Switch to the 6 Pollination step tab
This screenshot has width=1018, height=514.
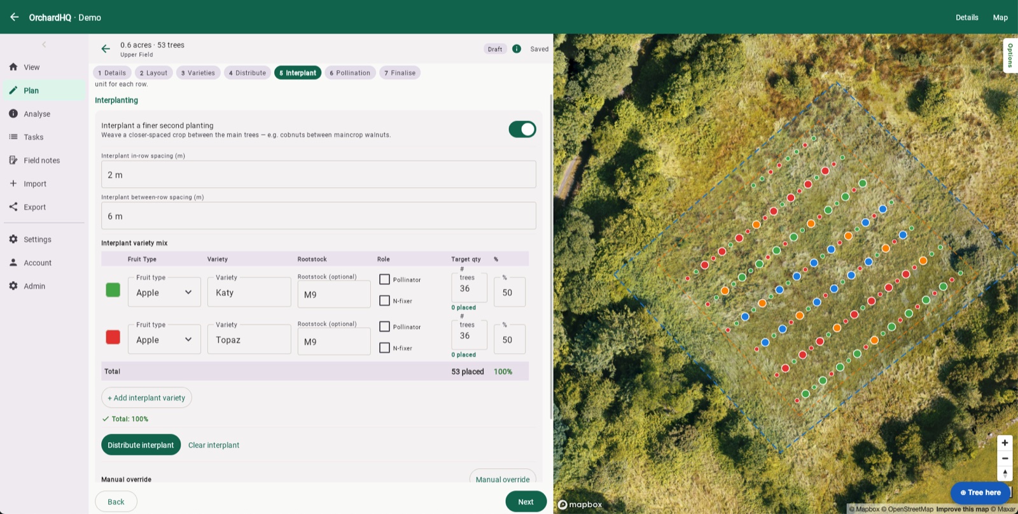click(350, 73)
